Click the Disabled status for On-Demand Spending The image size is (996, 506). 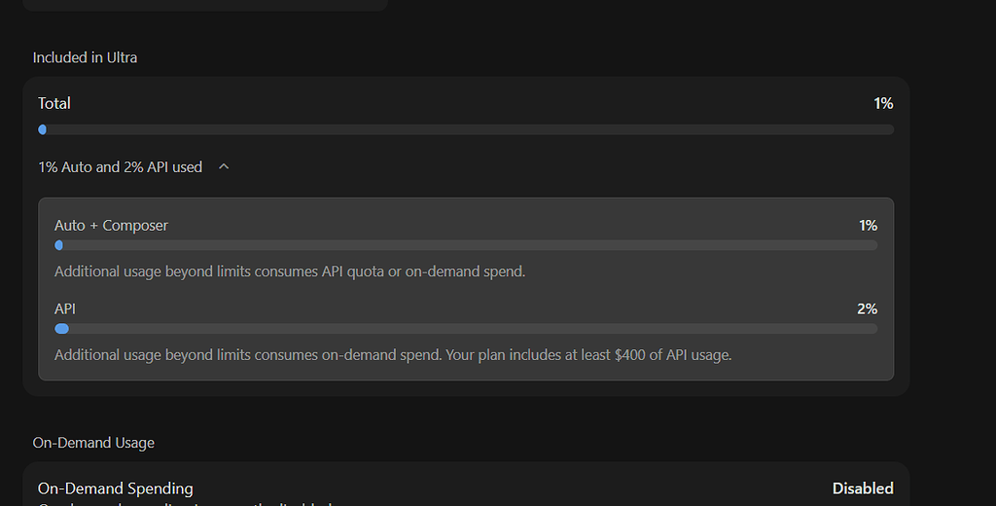[x=863, y=488]
